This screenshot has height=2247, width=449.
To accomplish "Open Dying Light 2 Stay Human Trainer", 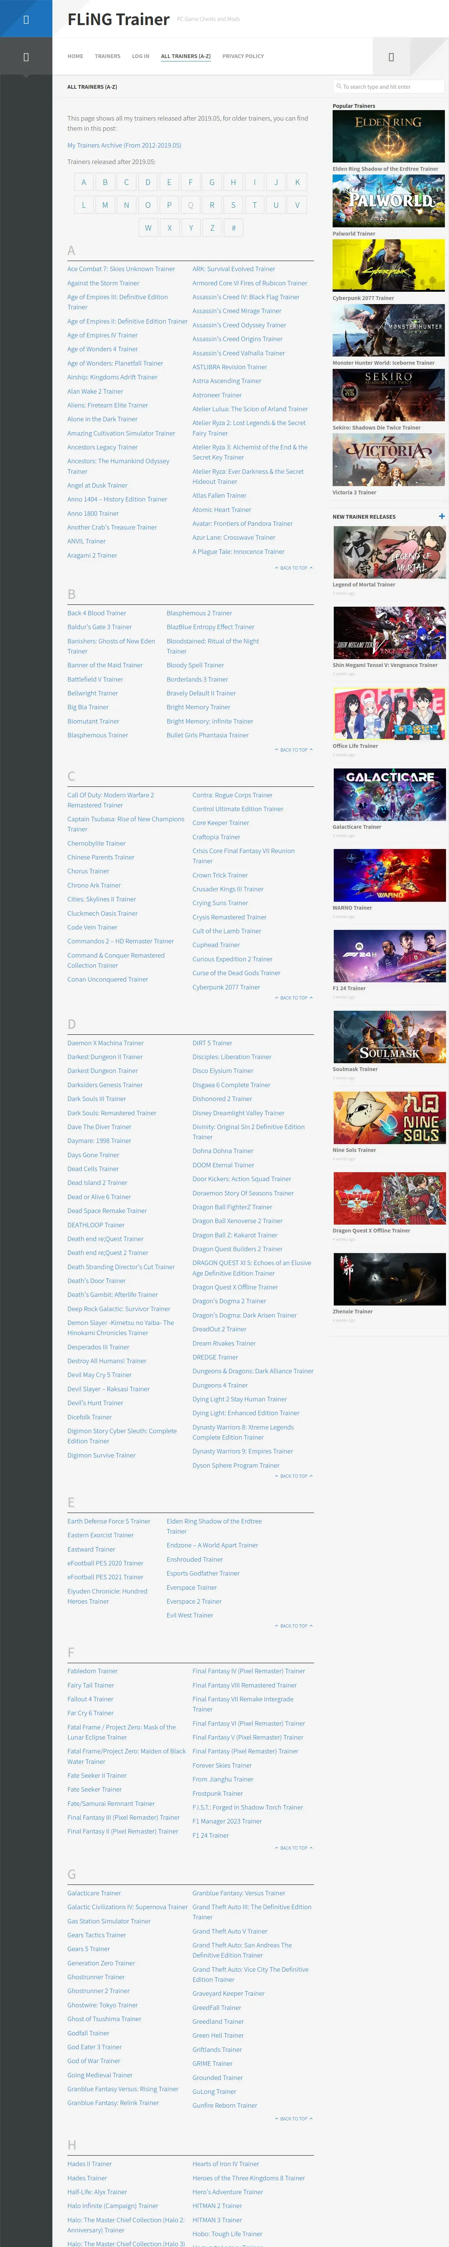I will pos(240,1398).
